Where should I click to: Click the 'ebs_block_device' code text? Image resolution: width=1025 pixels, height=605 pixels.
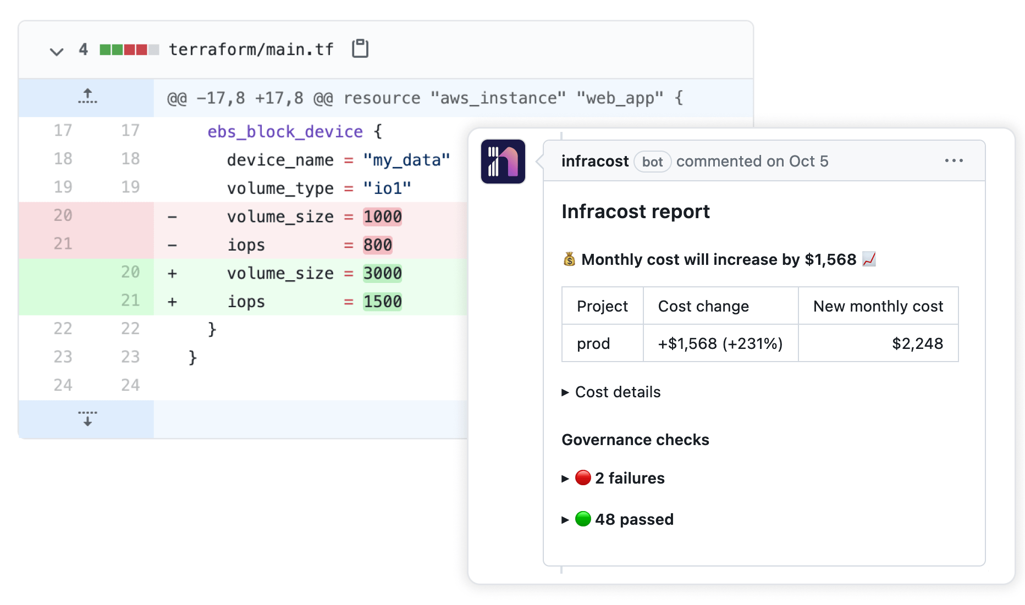tap(285, 132)
